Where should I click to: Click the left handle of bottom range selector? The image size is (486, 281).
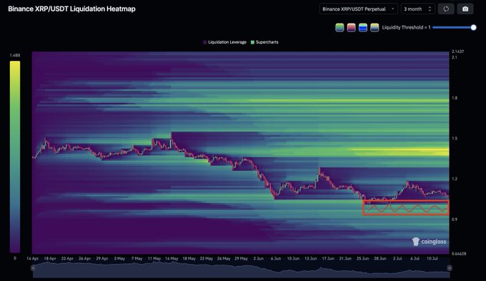33,268
